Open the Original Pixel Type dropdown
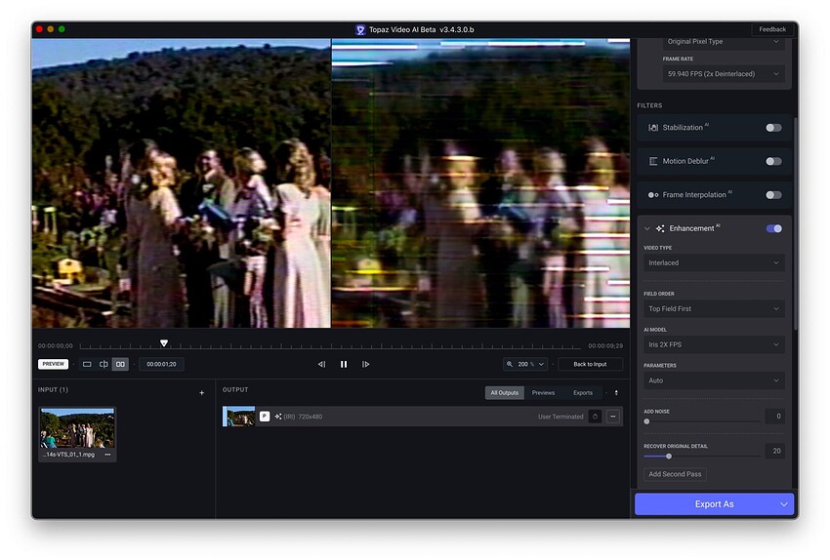The image size is (830, 560). 723,42
